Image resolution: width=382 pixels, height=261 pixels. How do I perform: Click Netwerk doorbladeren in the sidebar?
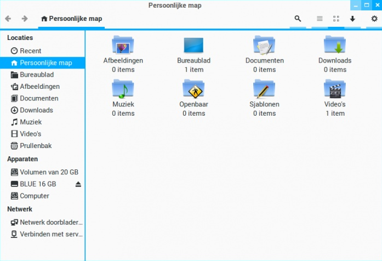pos(50,222)
